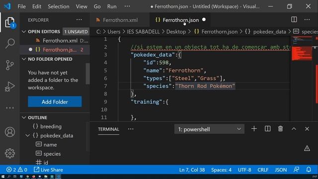Click the Add Folder button

[55, 101]
